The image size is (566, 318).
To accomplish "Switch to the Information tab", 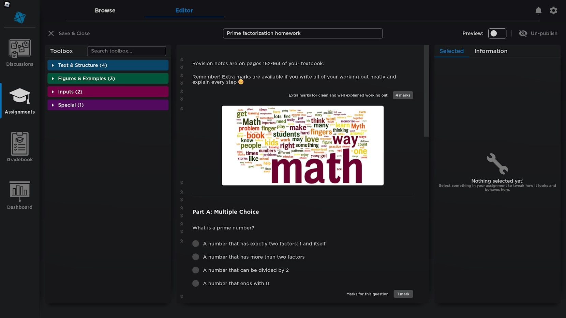I will [x=491, y=51].
